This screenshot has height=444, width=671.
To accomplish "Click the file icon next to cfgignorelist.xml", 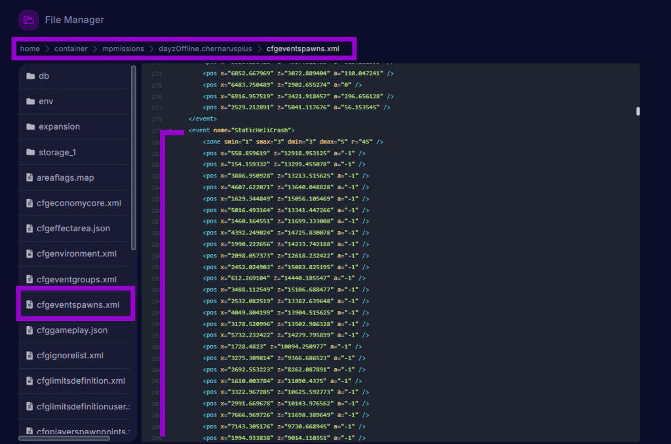I will (x=29, y=355).
